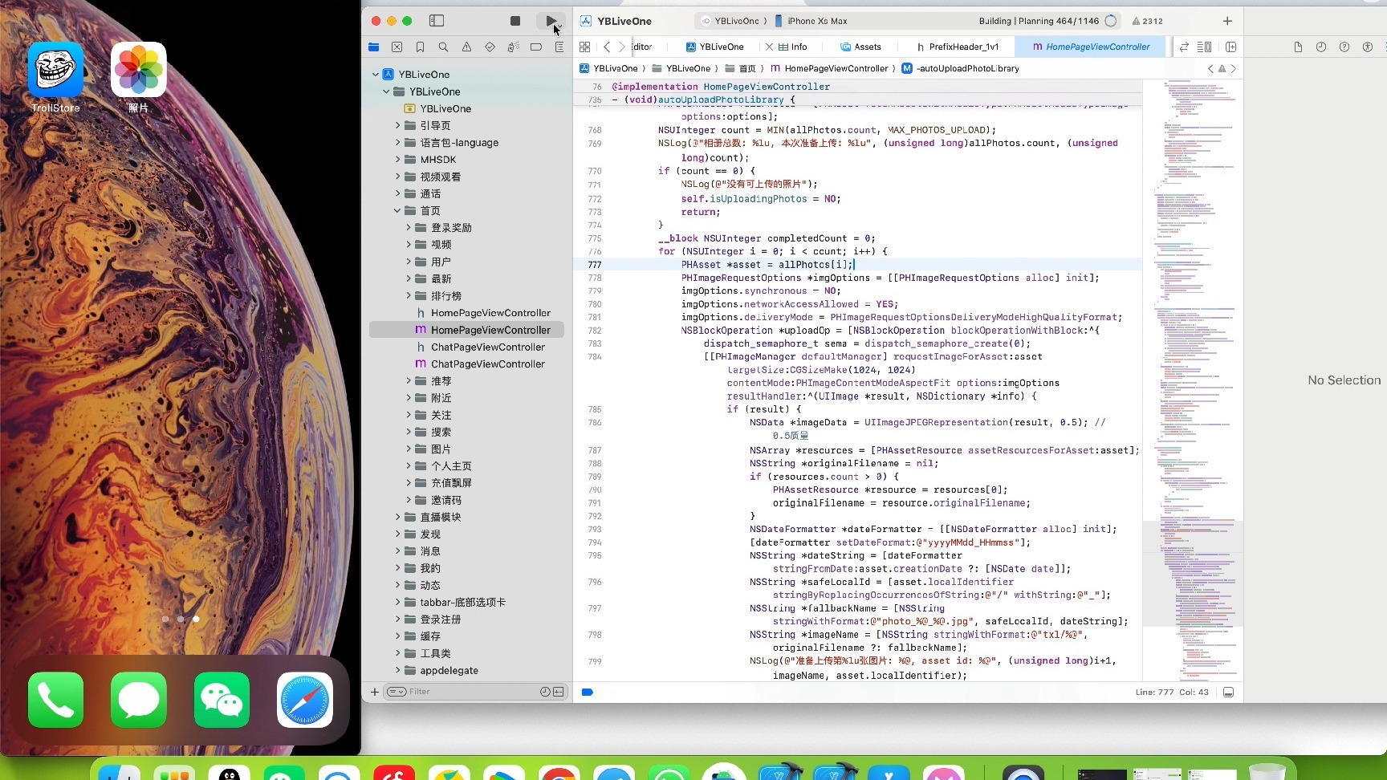
Task: Select -autoUploadPhotoLibrary in the jump bar
Action: click(960, 69)
